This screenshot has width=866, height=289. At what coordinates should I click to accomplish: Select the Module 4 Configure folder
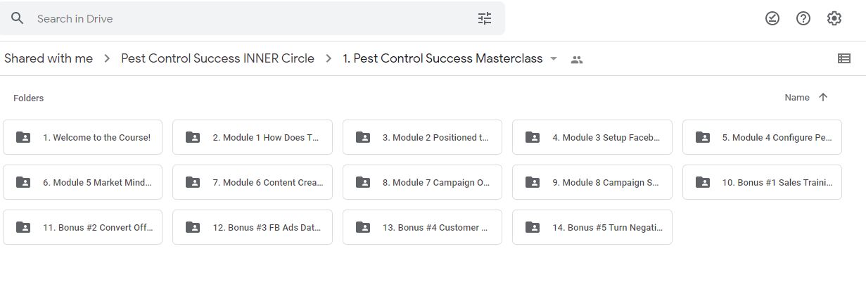(x=762, y=137)
